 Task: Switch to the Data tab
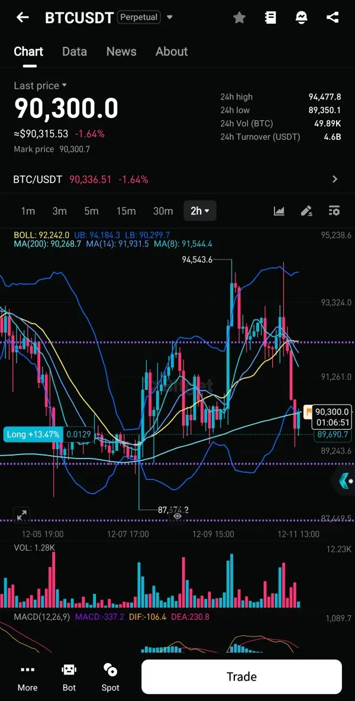click(x=75, y=52)
